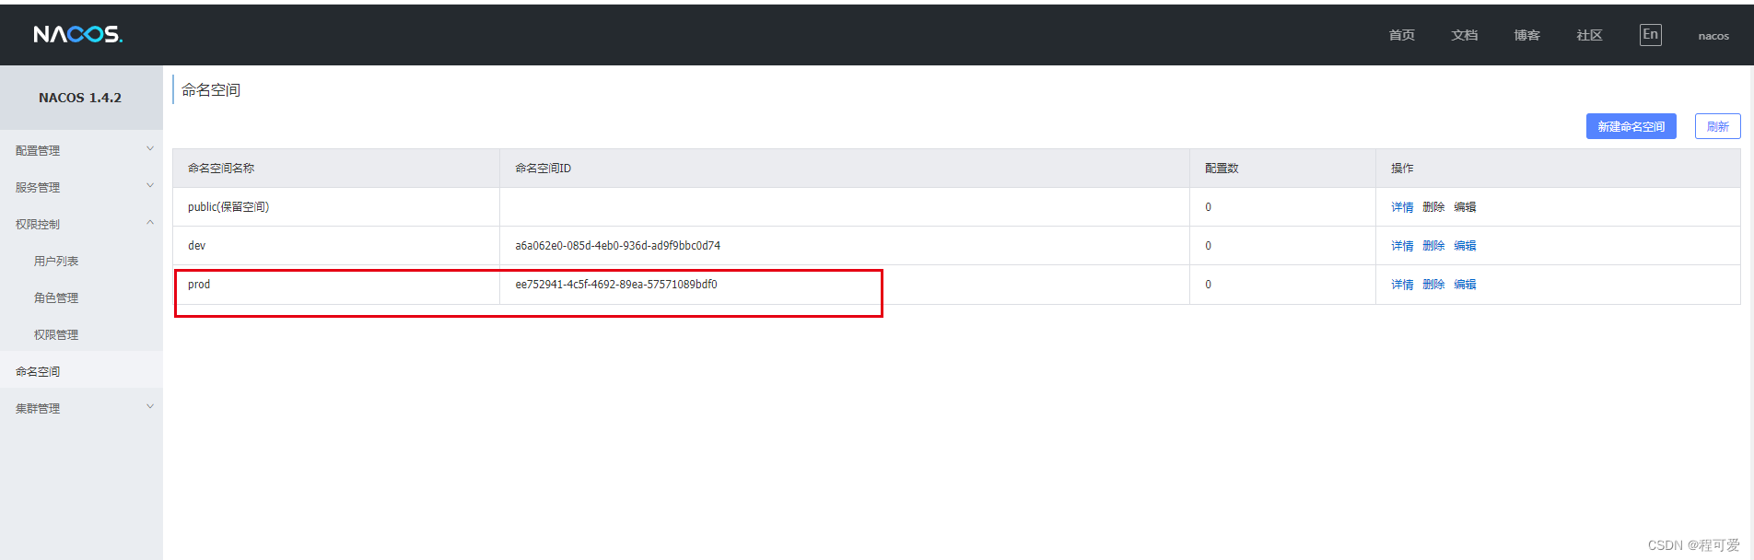1754x560 pixels.
Task: Select the prod namespace ID ee752941-4c5f-4692-89ea-57571089bdf0
Action: [615, 285]
